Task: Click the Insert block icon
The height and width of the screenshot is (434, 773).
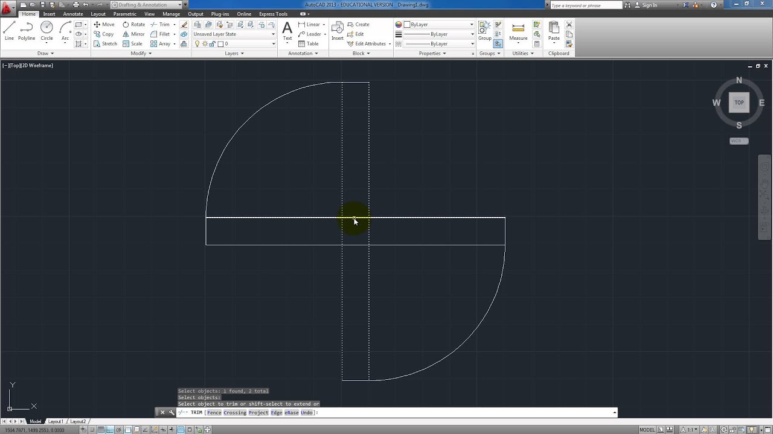Action: point(337,31)
